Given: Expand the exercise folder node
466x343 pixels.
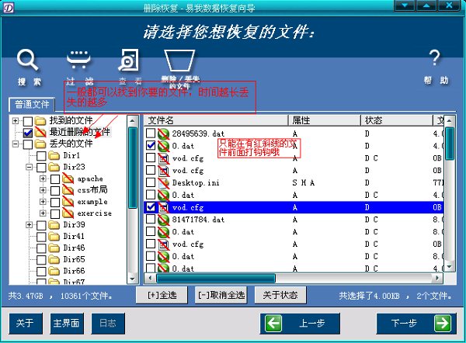Looking at the screenshot, I should pyautogui.click(x=43, y=213).
